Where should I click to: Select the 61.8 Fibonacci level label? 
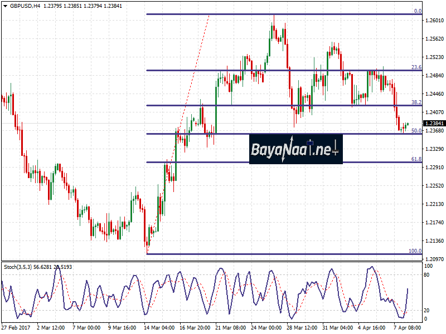tap(416, 159)
